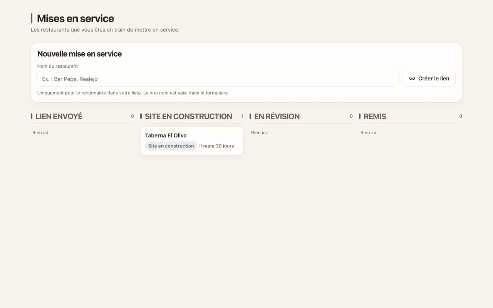Image resolution: width=493 pixels, height=308 pixels.
Task: Click the Nom du restaurant label
Action: coord(57,66)
